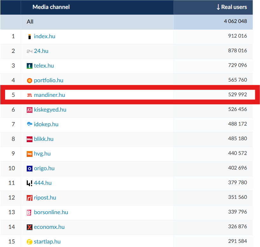
Task: Select idokep.hu's value 488 172
Action: (237, 124)
